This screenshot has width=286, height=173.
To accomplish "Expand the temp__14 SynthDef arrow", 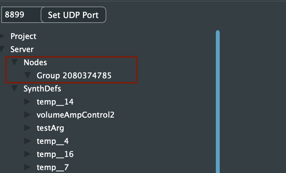I will point(28,102).
